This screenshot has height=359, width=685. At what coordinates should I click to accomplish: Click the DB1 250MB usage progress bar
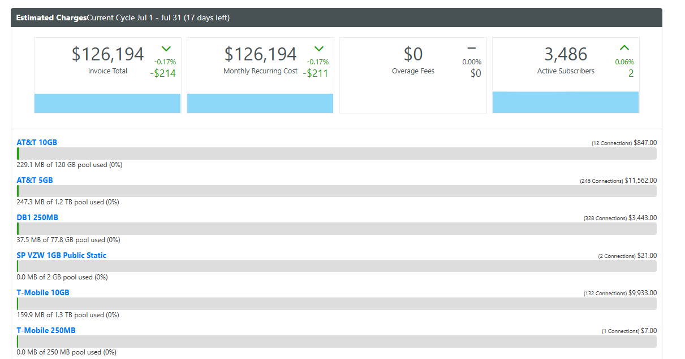tap(337, 229)
